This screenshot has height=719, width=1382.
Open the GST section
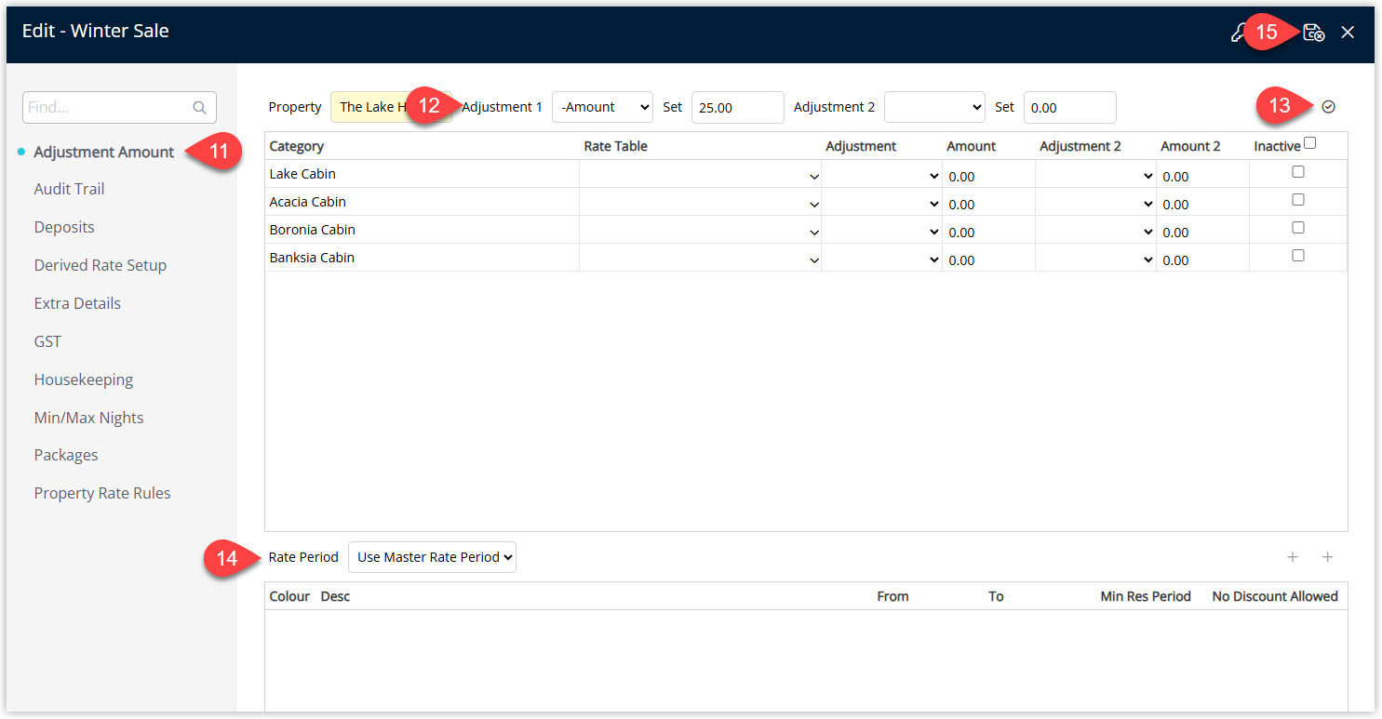tap(47, 341)
